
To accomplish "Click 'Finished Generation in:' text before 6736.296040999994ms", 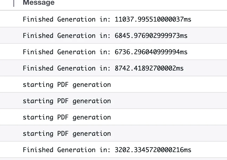I will 67,52.
